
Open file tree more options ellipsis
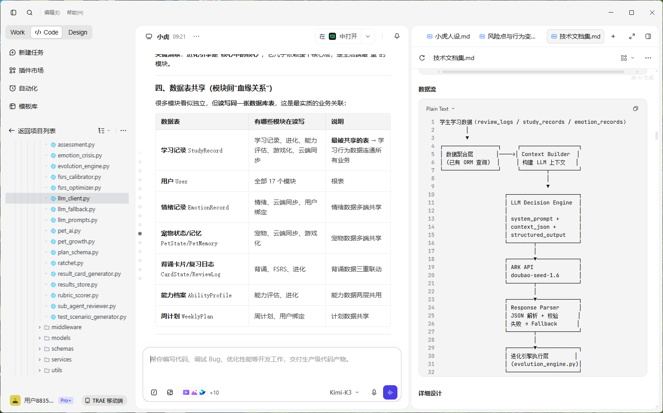click(x=123, y=130)
